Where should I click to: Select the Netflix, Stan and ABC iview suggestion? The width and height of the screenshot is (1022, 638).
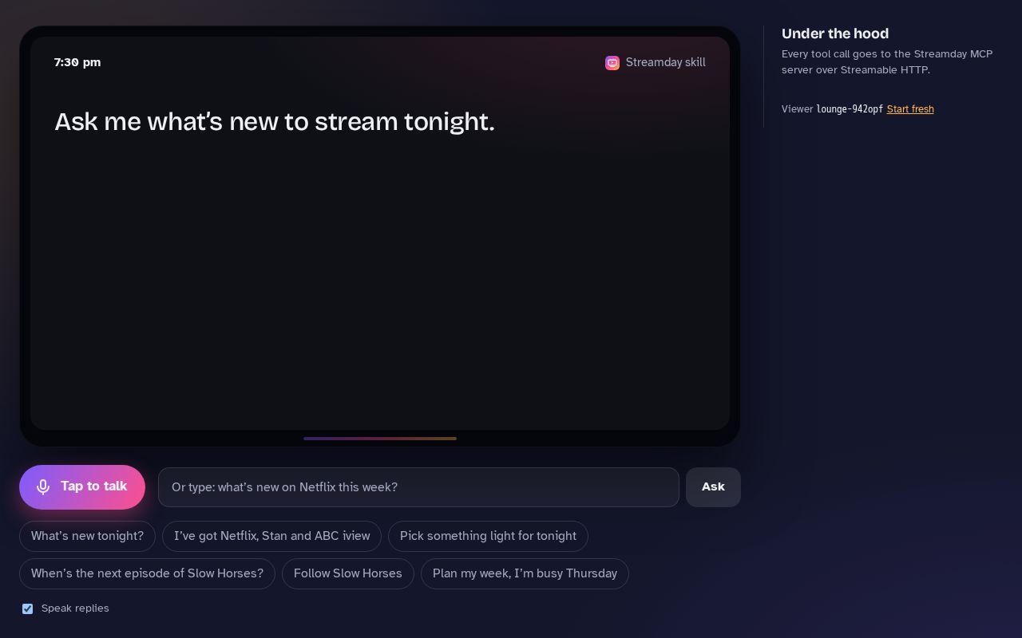[271, 536]
